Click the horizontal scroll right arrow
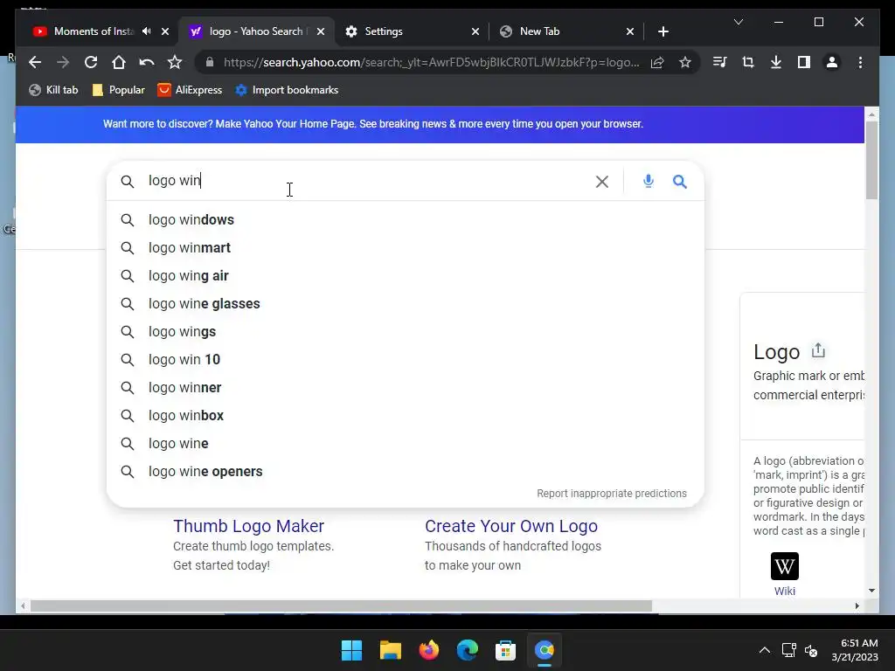 tap(857, 606)
